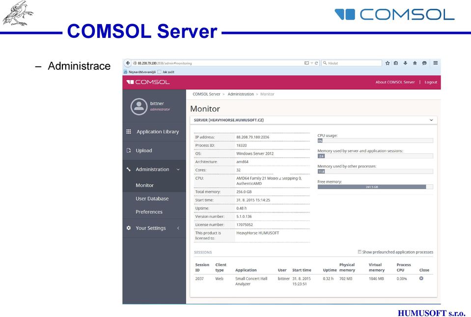This screenshot has width=471, height=317.
Task: Click the Client type column header
Action: pyautogui.click(x=221, y=267)
